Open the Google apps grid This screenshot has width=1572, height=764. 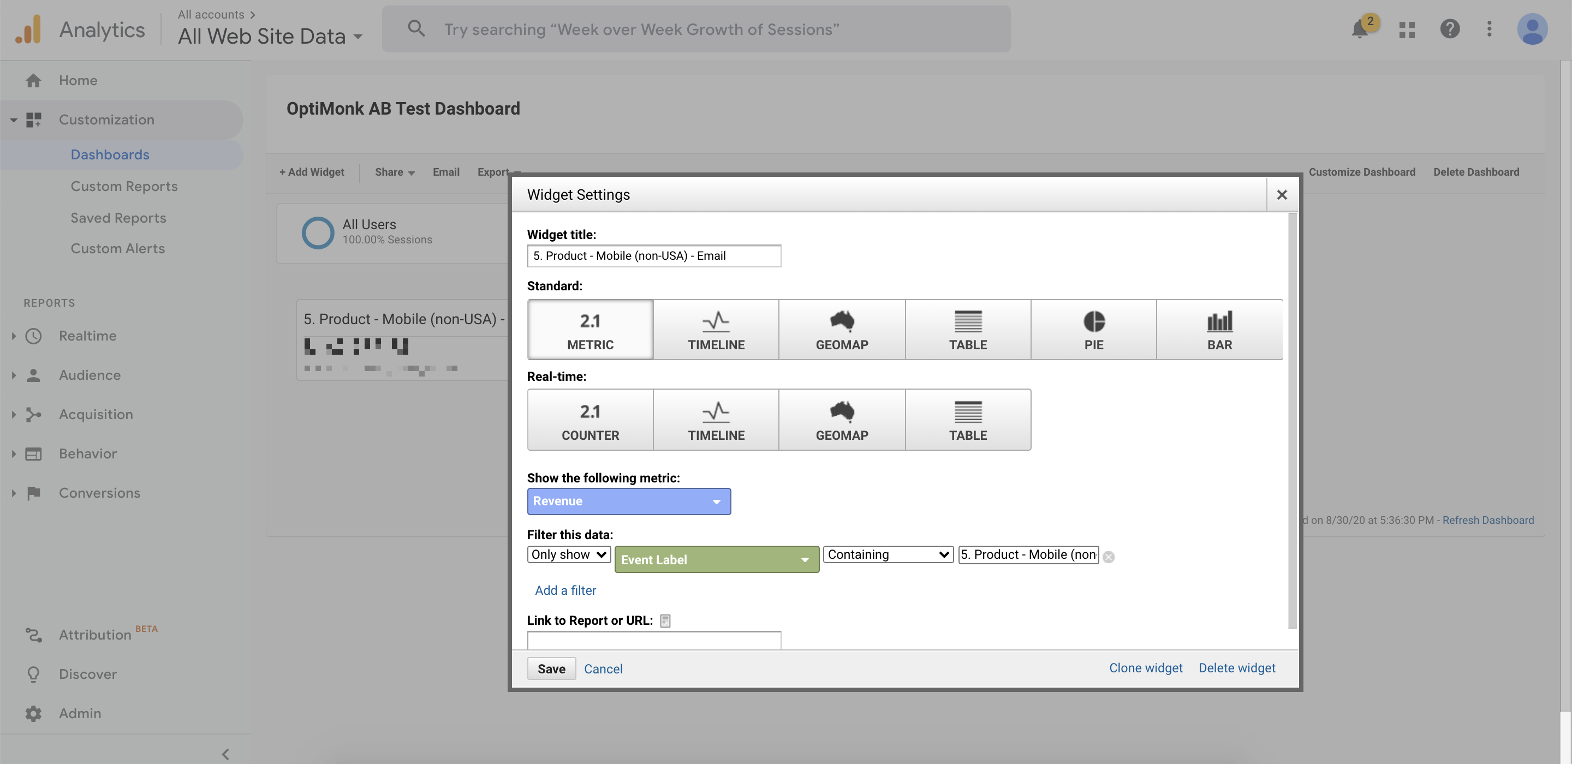(x=1407, y=29)
